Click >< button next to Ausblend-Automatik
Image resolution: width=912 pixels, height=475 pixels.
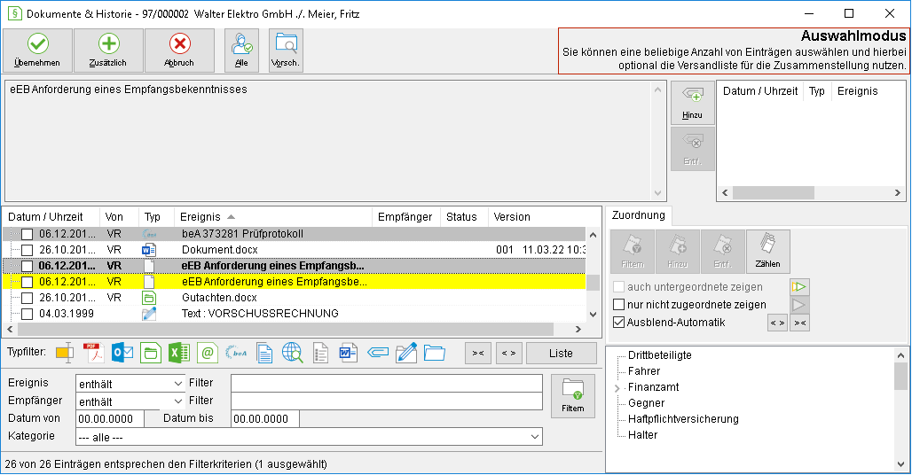800,323
